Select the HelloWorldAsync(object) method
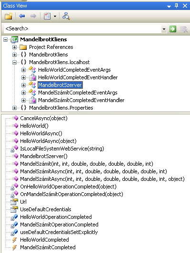 tap(48, 141)
